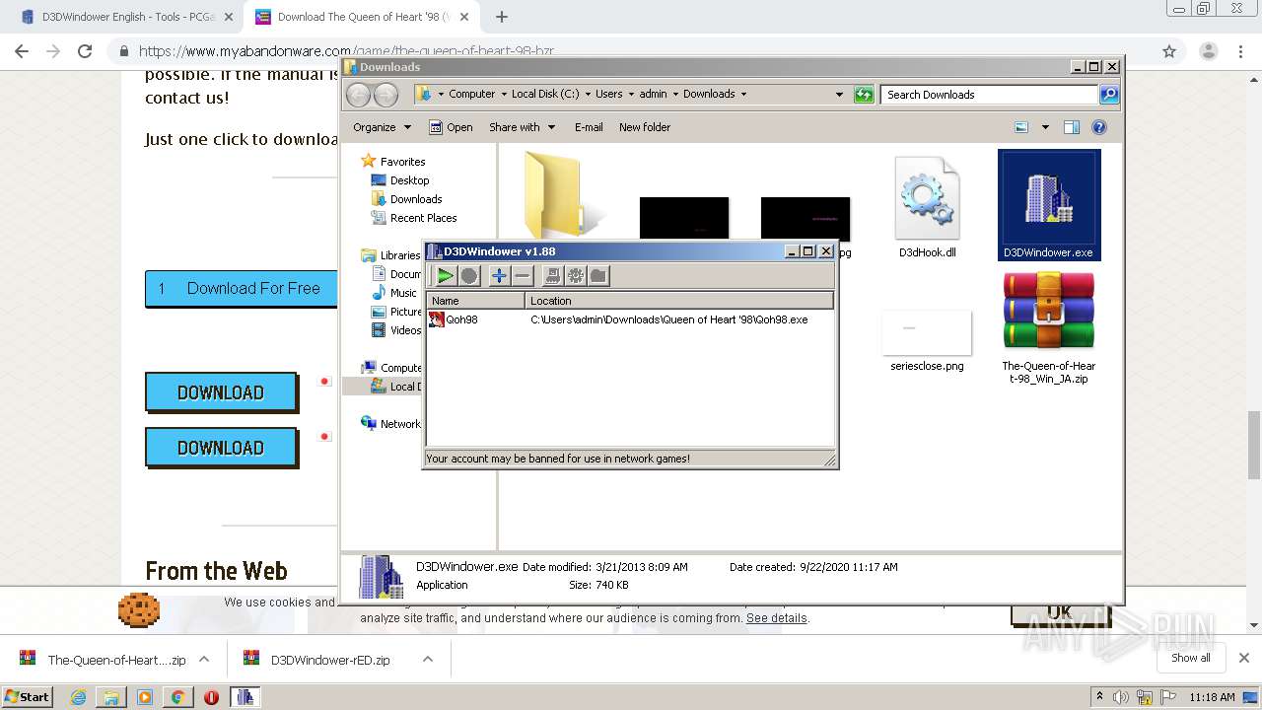Open the Opera icon in the taskbar

(x=211, y=697)
